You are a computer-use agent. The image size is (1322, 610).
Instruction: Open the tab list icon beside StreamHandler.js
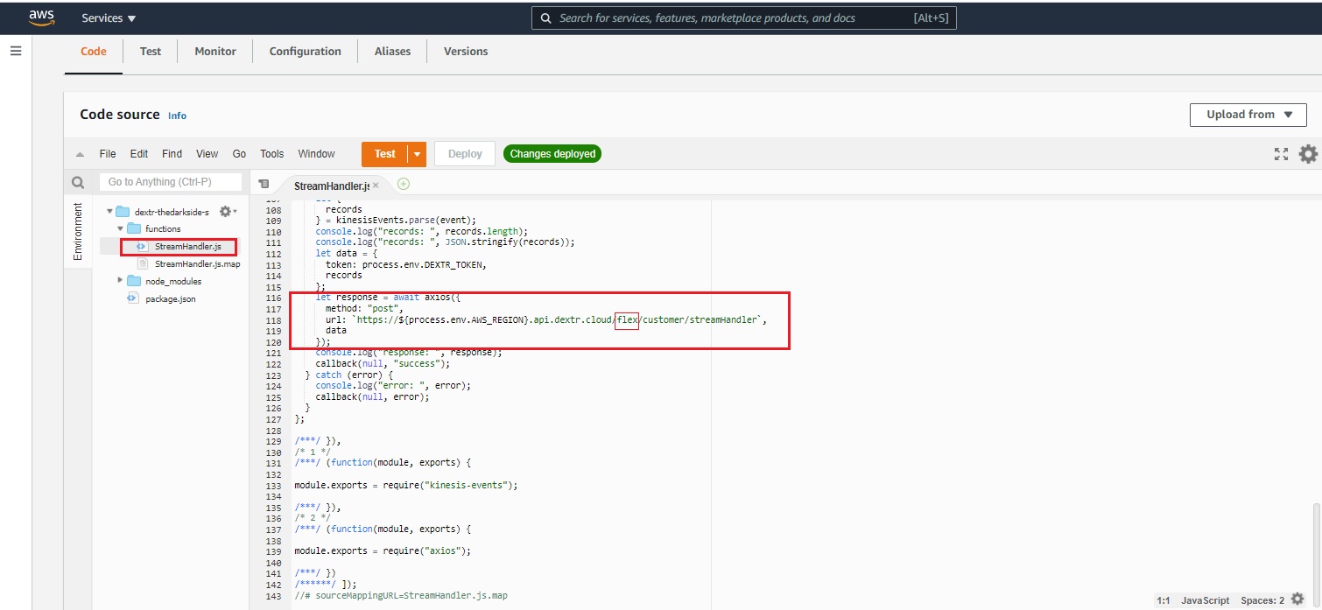[264, 185]
